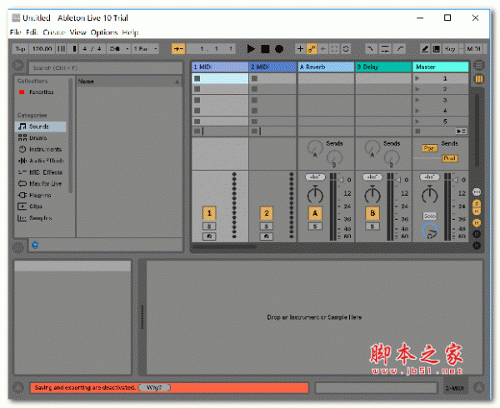Open the quantization '1 Bar' dropdown
This screenshot has width=500, height=408.
pos(145,49)
